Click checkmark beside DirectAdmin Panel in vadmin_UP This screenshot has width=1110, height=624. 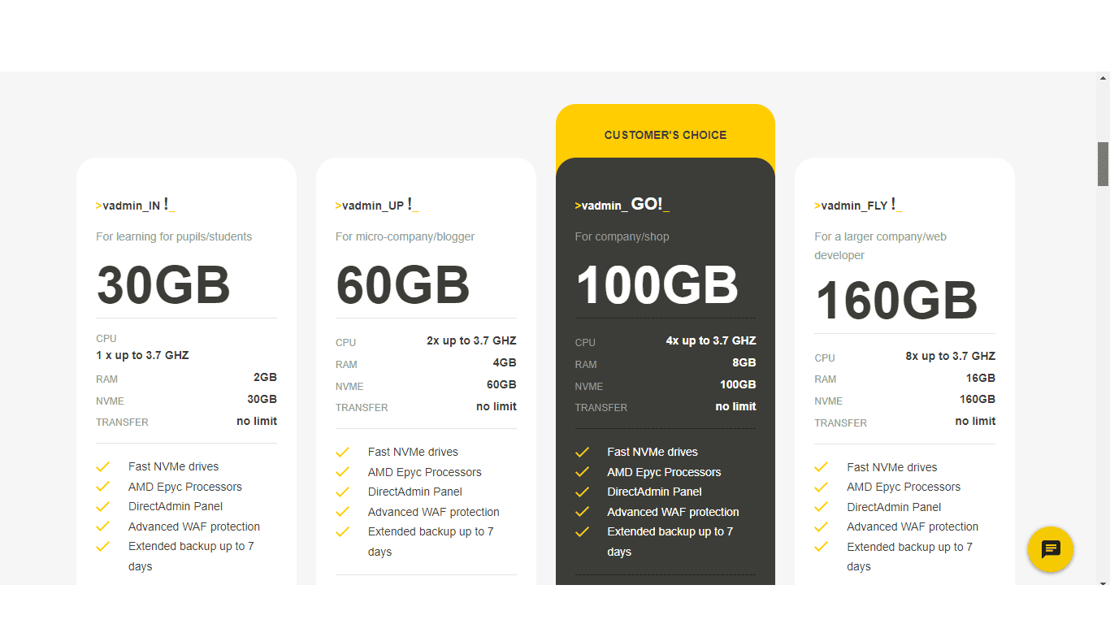pyautogui.click(x=342, y=492)
